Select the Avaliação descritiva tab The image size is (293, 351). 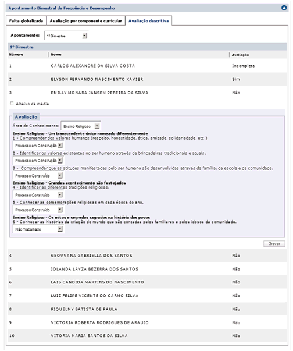click(x=148, y=20)
